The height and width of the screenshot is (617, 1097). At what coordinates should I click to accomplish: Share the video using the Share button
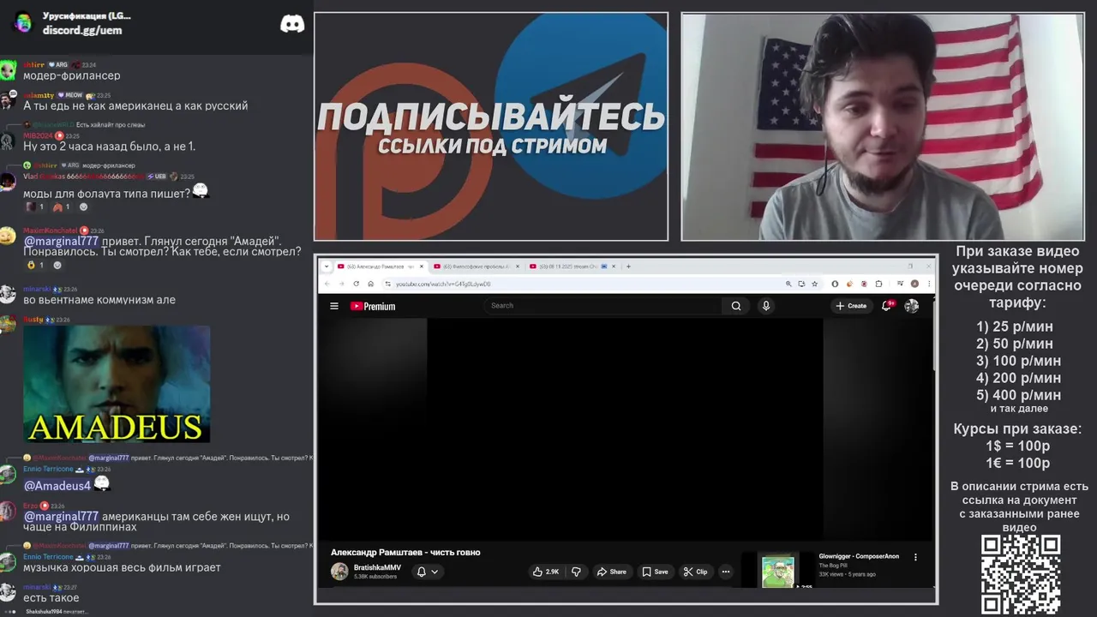tap(611, 572)
